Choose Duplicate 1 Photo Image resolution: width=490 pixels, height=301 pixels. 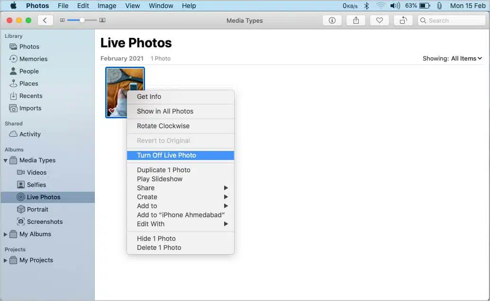pyautogui.click(x=180, y=170)
